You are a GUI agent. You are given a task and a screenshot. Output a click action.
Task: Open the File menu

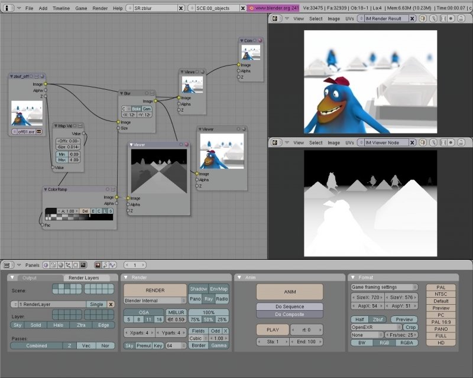coord(29,8)
